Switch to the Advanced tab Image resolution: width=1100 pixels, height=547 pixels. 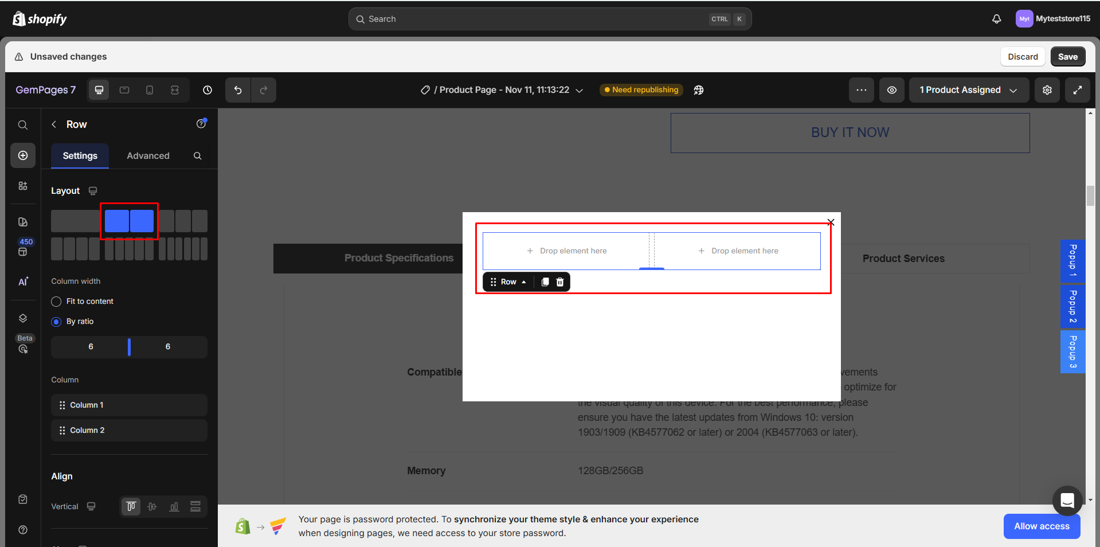pyautogui.click(x=148, y=156)
